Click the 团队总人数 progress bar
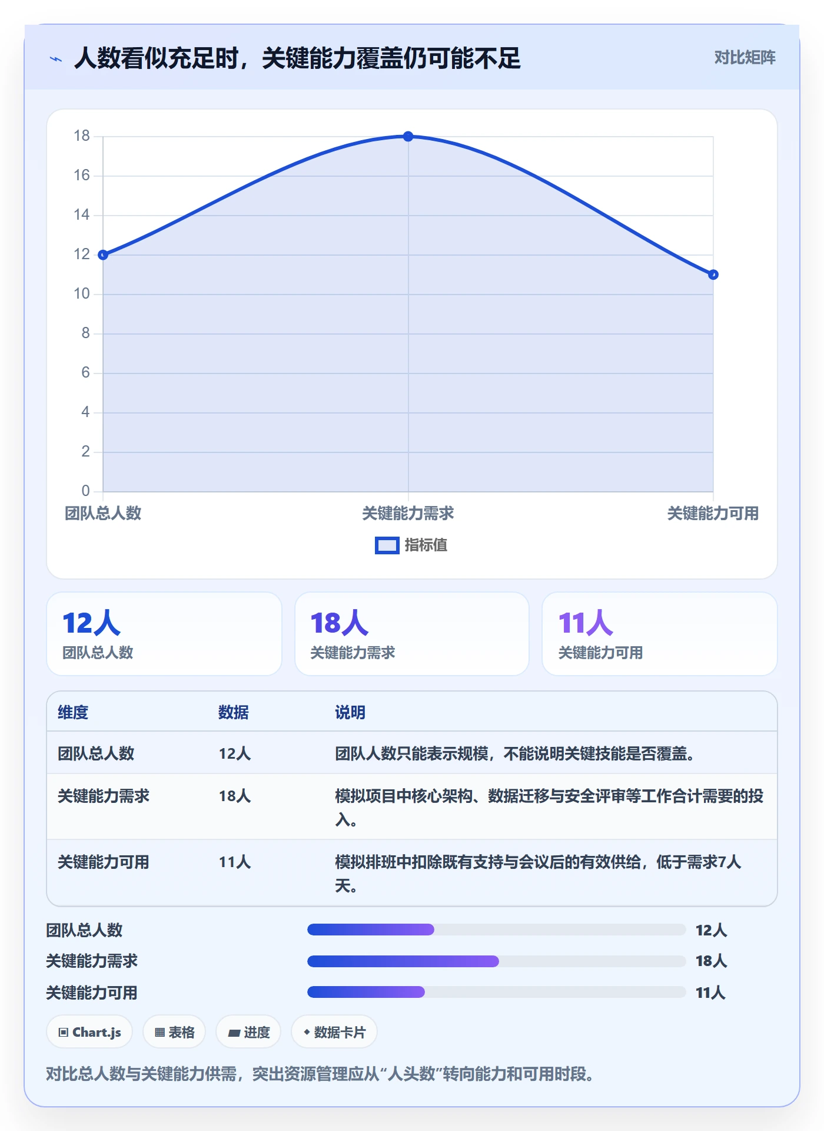 (x=496, y=930)
